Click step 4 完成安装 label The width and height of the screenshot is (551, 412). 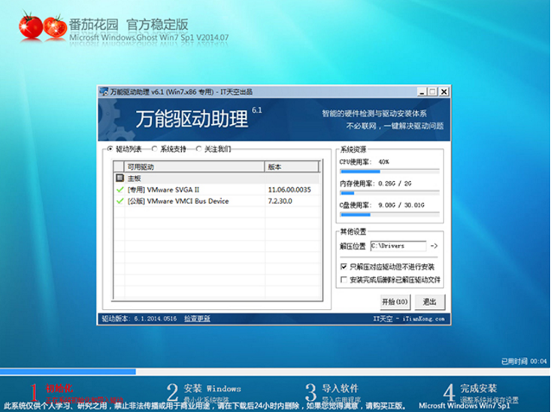(479, 388)
